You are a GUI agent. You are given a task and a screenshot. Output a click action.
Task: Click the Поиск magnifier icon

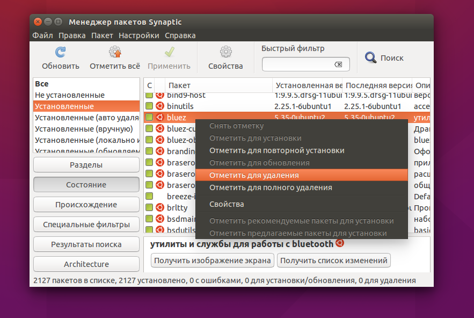point(370,57)
